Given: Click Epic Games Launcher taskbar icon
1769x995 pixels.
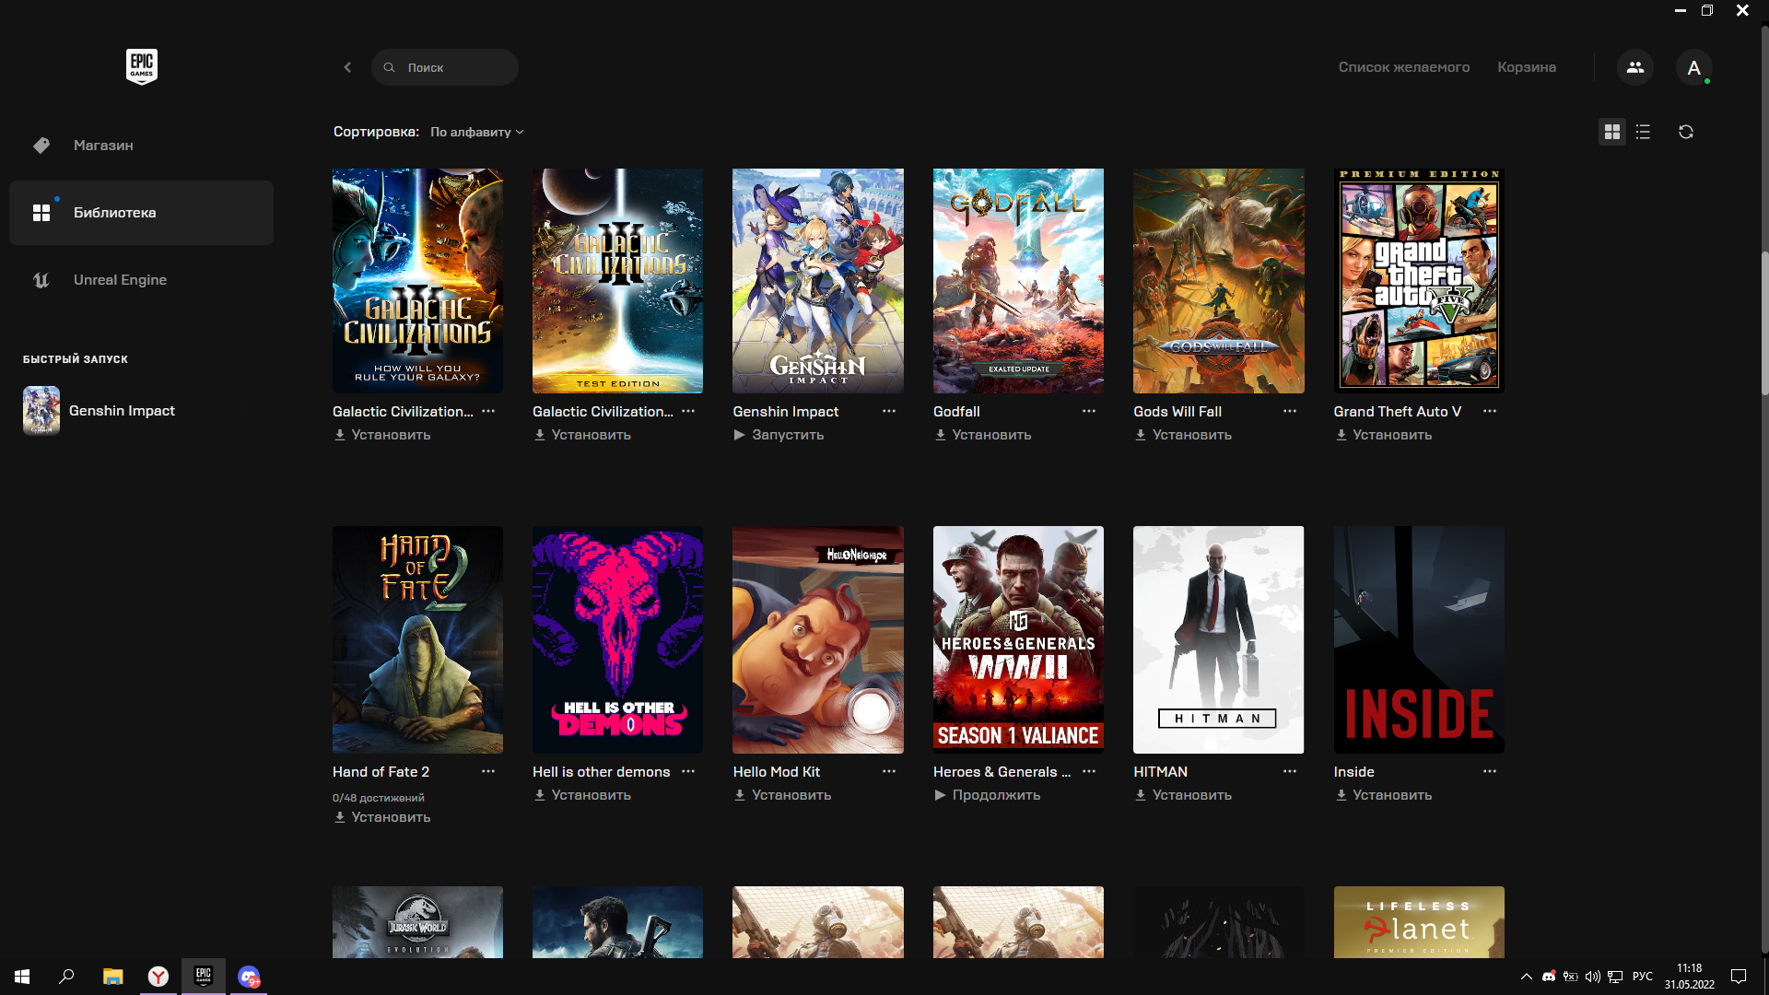Looking at the screenshot, I should coord(204,977).
